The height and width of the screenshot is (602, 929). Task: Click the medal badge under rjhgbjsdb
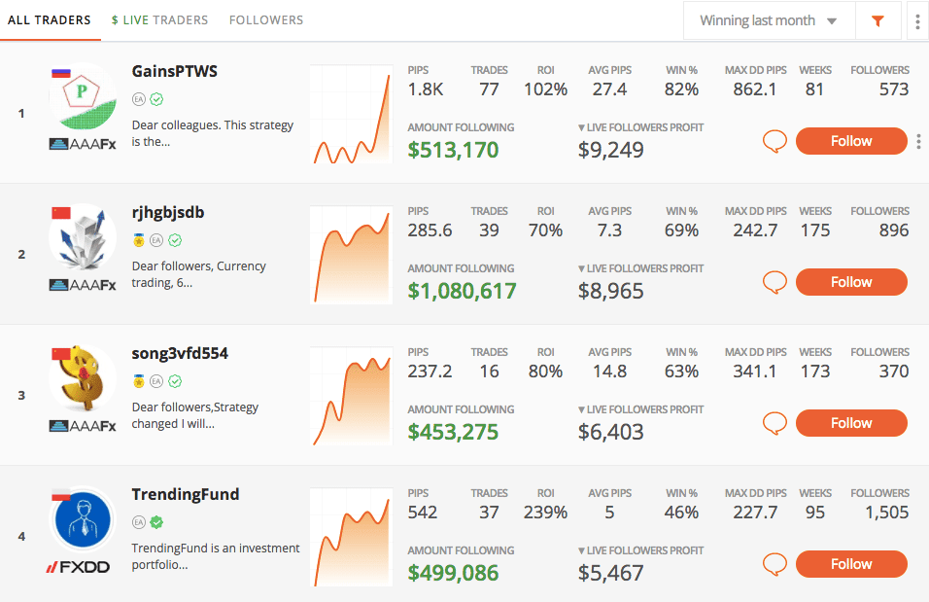point(139,240)
